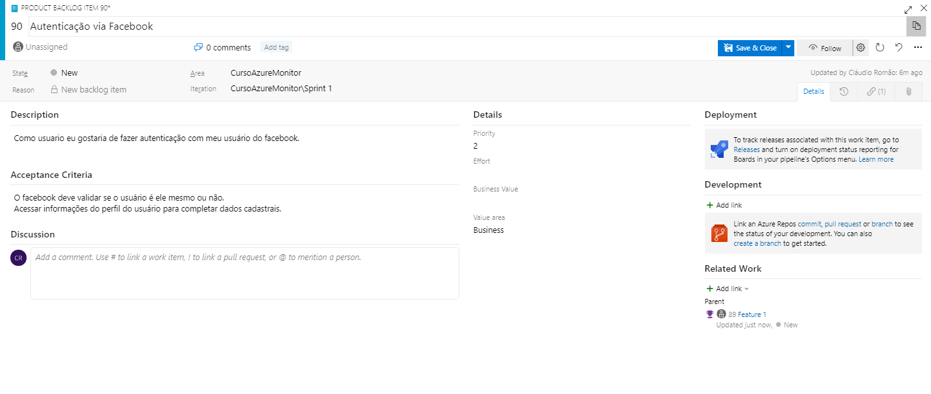Open the History tab
This screenshot has height=394, width=931.
point(844,92)
